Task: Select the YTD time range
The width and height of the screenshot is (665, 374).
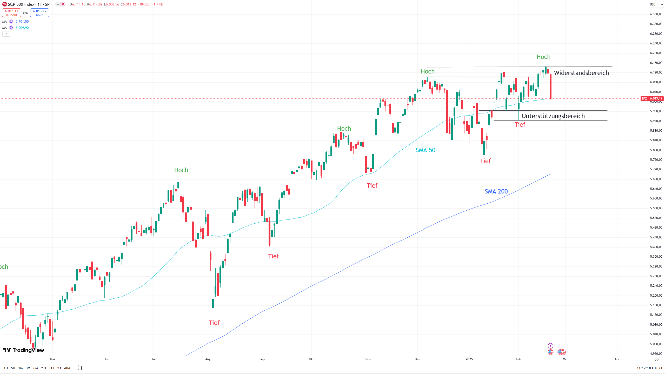Action: (44, 368)
